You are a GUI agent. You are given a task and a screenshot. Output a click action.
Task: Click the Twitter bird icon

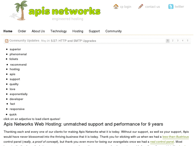click(x=171, y=6)
